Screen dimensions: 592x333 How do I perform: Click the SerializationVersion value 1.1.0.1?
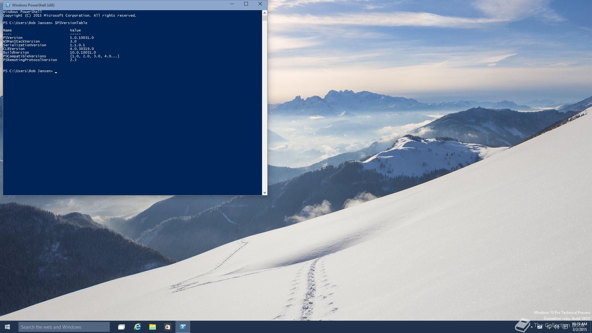click(x=77, y=45)
